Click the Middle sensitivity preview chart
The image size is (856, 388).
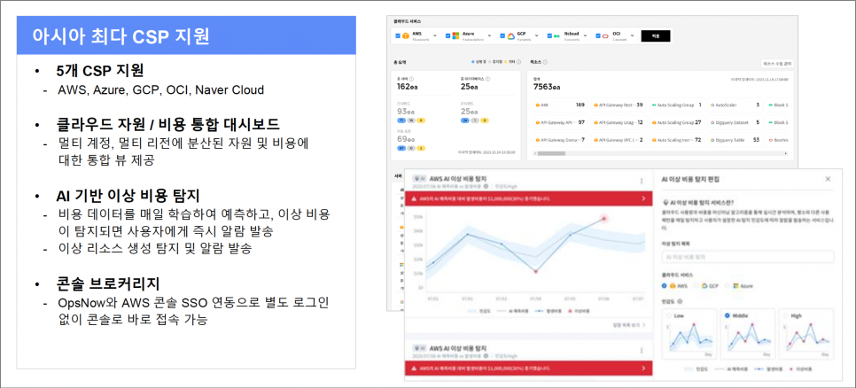(x=747, y=338)
